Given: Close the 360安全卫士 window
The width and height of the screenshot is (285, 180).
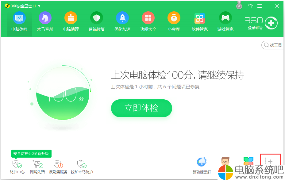Looking at the screenshot, I should (x=277, y=6).
